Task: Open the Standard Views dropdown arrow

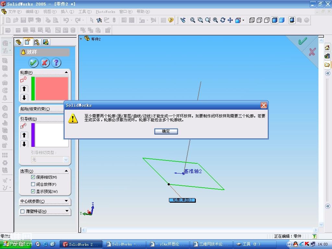Action: [x=243, y=20]
